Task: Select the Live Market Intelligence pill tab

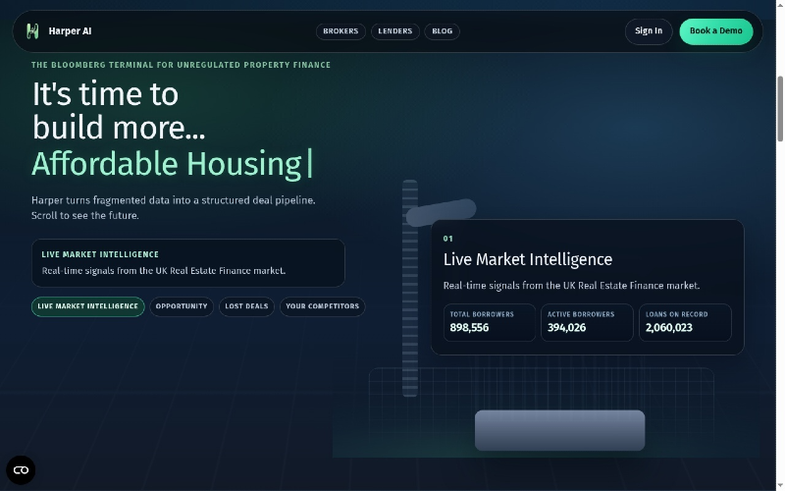Action: click(87, 306)
